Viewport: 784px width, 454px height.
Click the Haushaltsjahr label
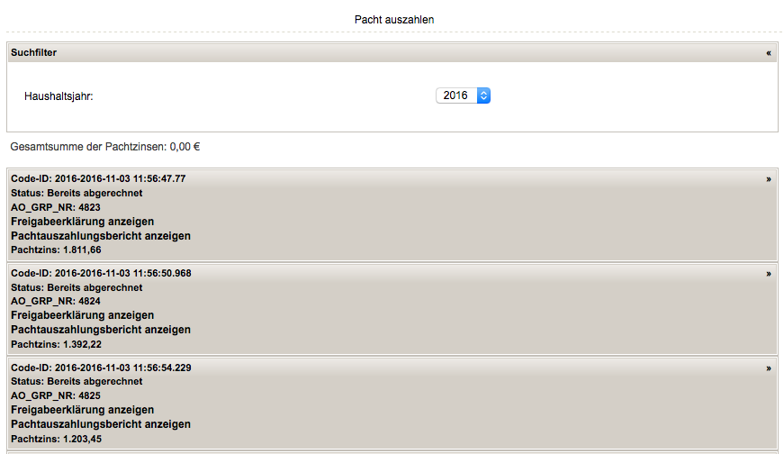(59, 95)
